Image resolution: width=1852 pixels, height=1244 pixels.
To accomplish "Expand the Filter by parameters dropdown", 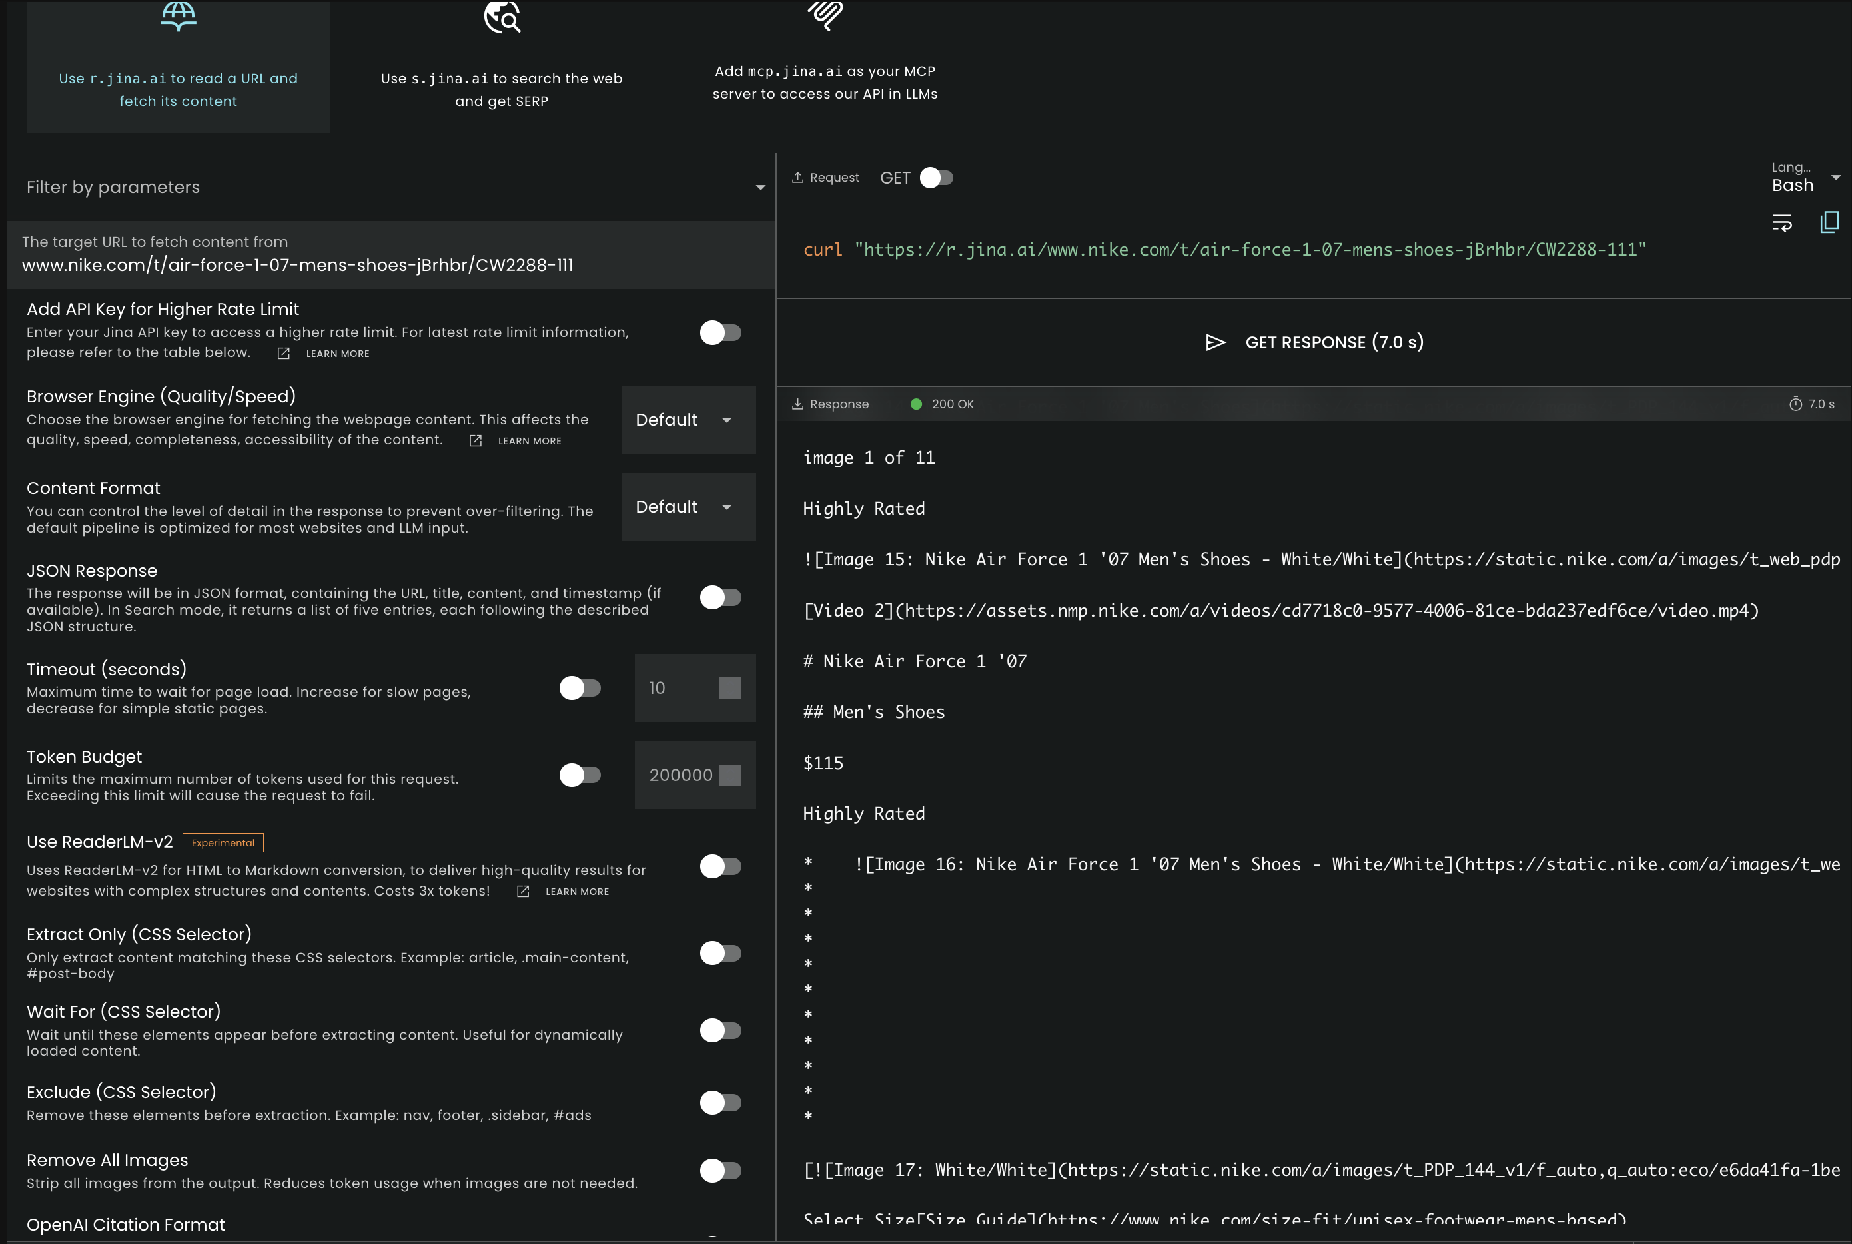I will coord(391,187).
